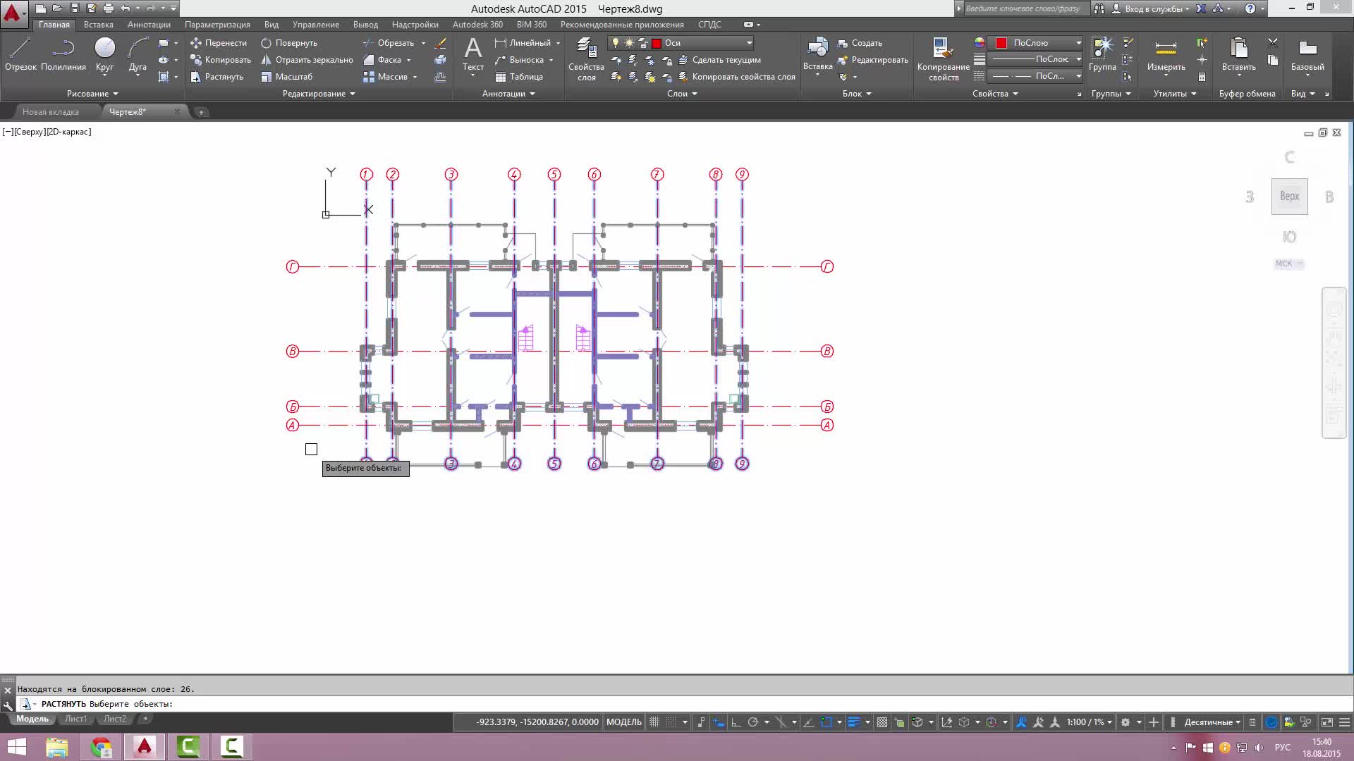Open the Параметризация ribbon tab
The width and height of the screenshot is (1354, 761).
[217, 25]
